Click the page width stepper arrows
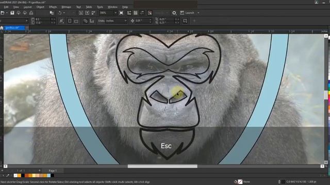 53,20
